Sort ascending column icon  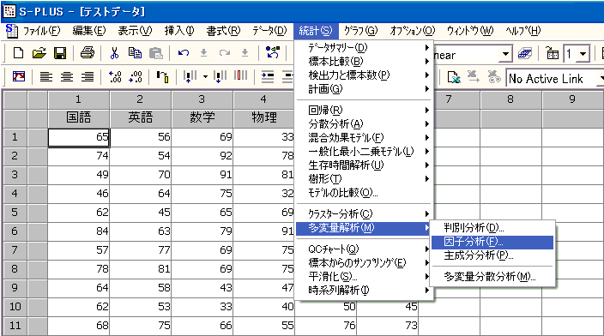[x=190, y=76]
